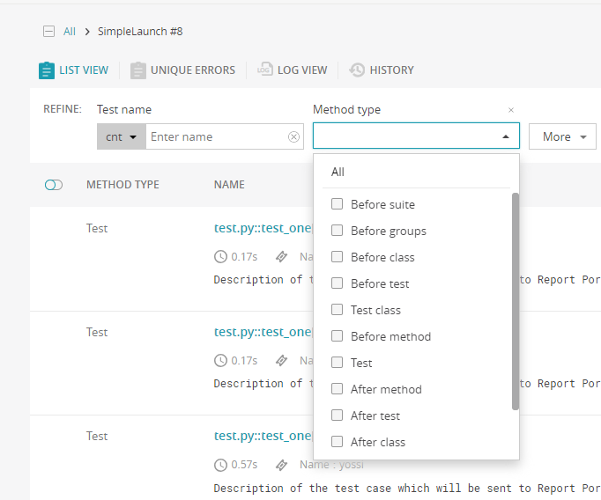601x500 pixels.
Task: Check the After class option
Action: coord(337,441)
